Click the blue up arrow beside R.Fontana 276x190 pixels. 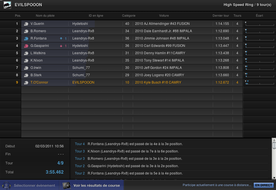coord(61,38)
